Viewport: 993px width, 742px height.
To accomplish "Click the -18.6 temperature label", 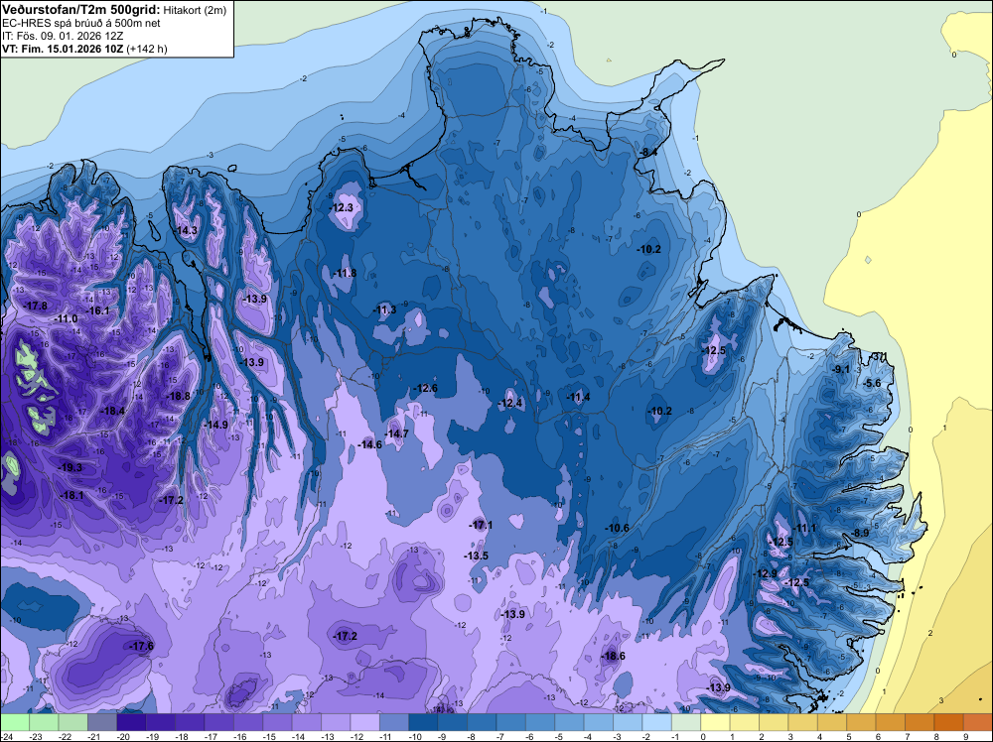I will 613,656.
